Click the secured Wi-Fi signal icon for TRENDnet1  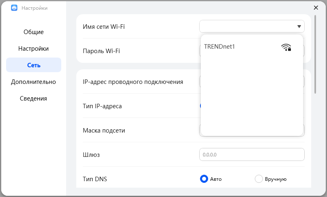click(x=286, y=47)
